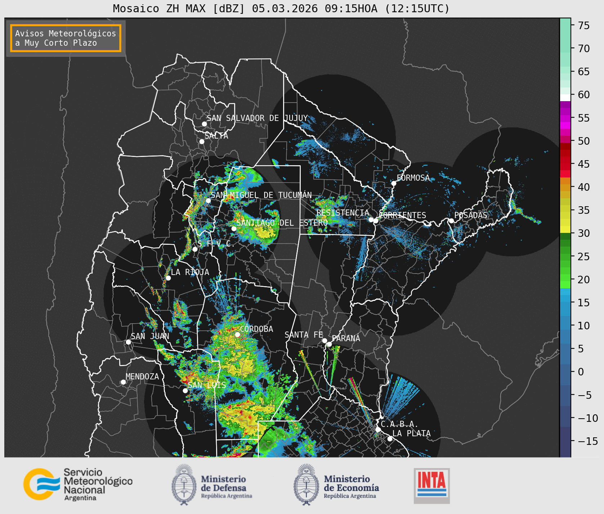The image size is (604, 514).
Task: Select the San Juan city marker
Action: pos(128,342)
